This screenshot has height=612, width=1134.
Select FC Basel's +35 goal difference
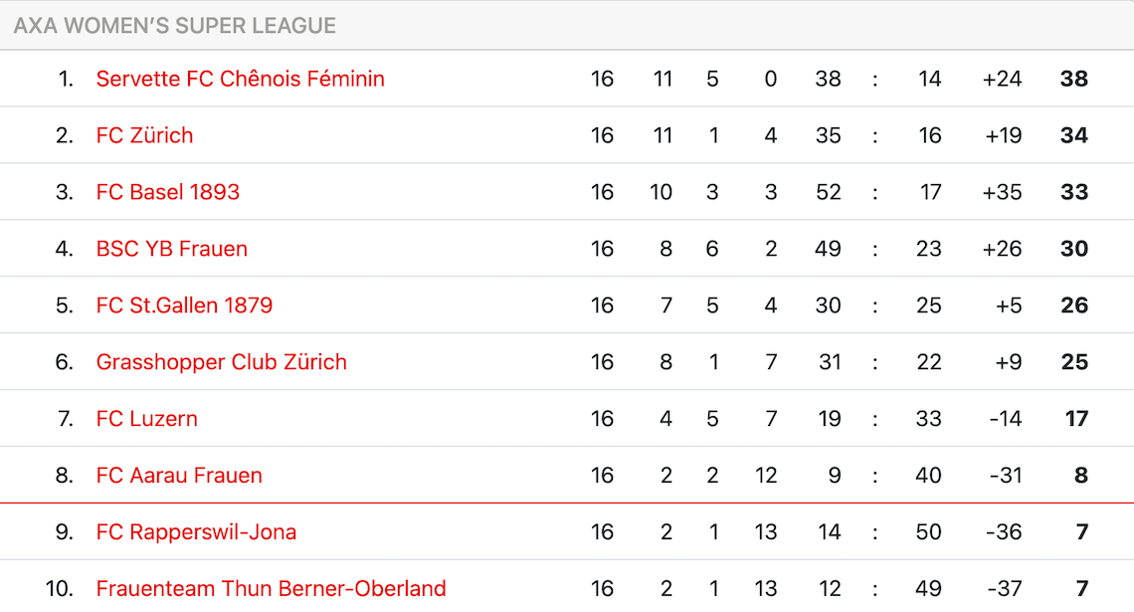tap(1002, 192)
